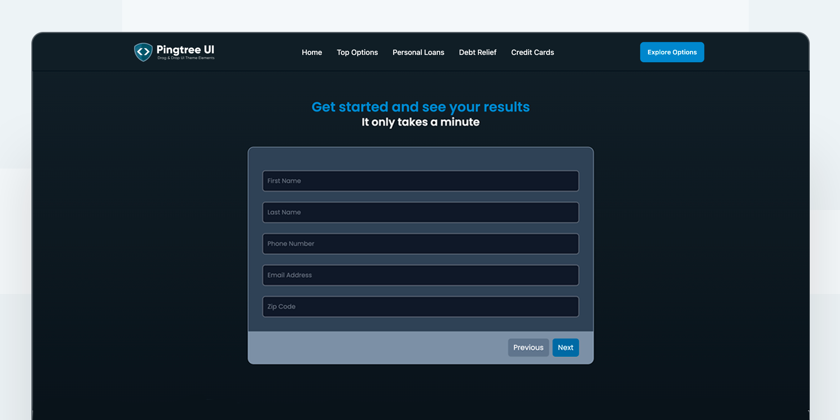Click the Drag & Drop UI Theme Elements tagline

[x=185, y=58]
